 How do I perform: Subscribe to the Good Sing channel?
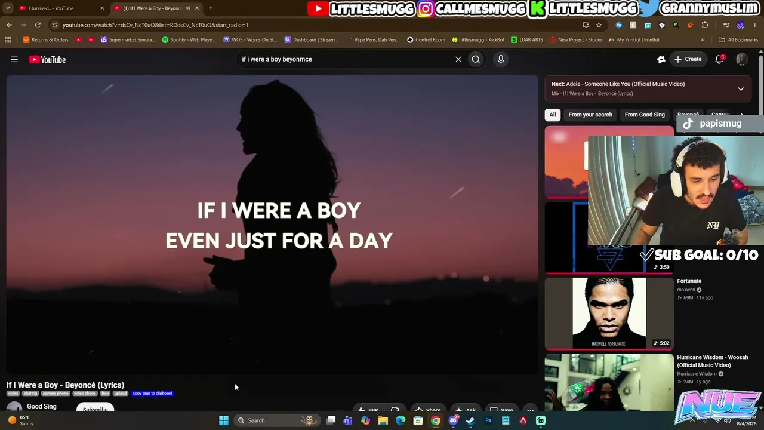coord(95,408)
